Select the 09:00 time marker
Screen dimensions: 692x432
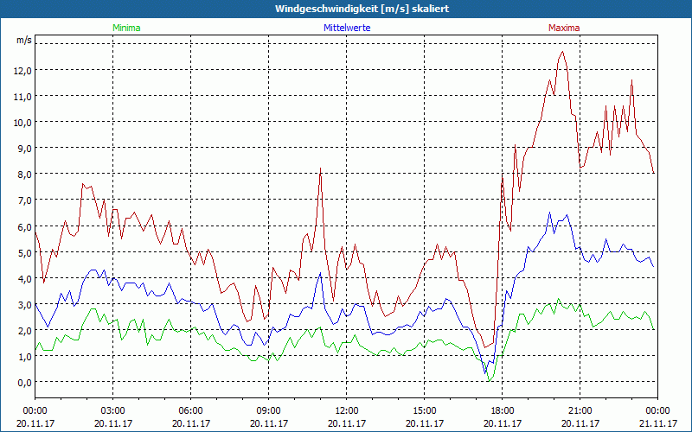[268, 410]
